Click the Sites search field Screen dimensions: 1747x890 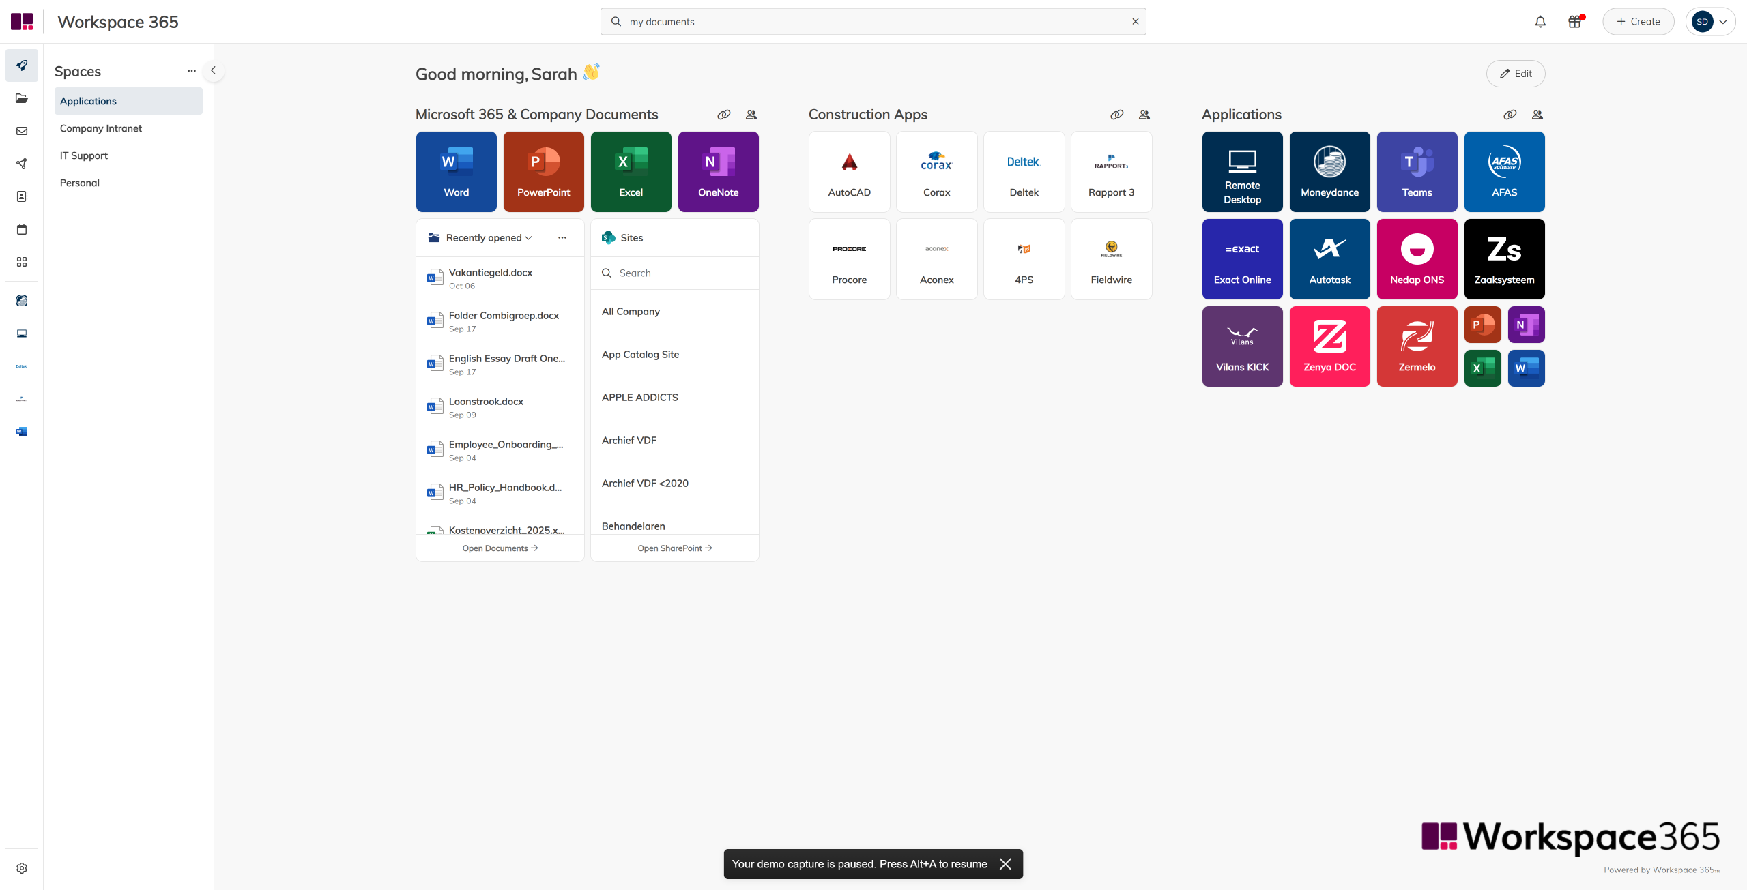(x=676, y=273)
